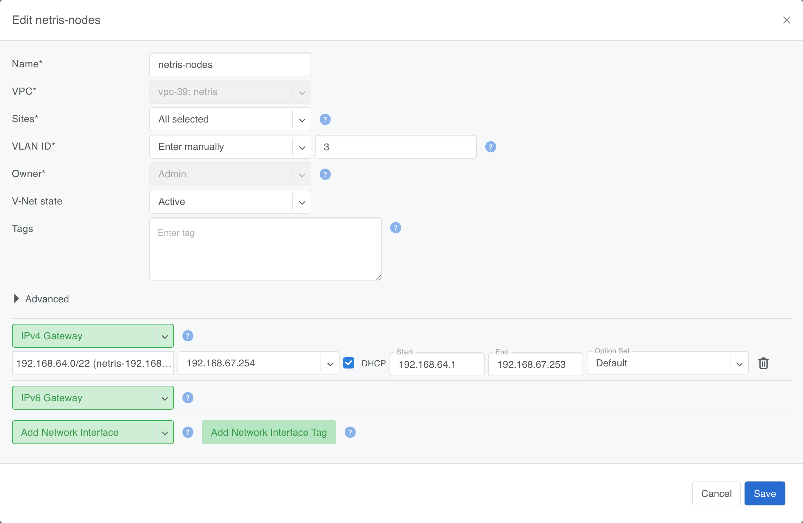
Task: Open the Sites dropdown
Action: pos(230,119)
